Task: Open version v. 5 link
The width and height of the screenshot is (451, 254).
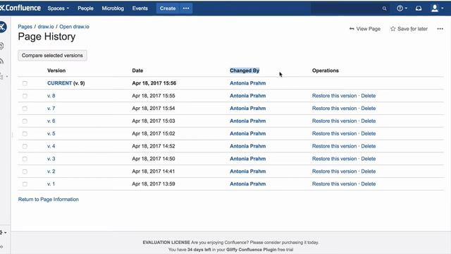Action: point(51,133)
